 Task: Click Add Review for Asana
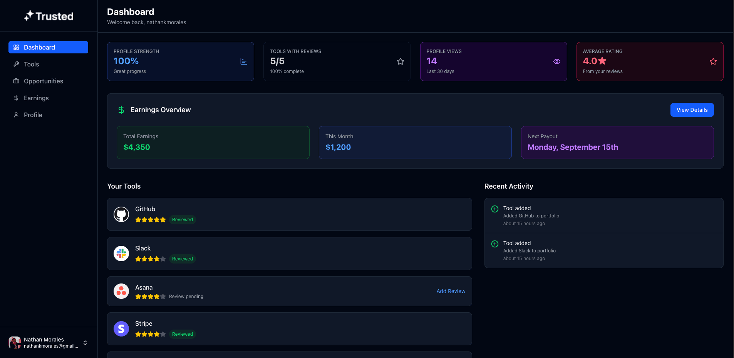[451, 291]
